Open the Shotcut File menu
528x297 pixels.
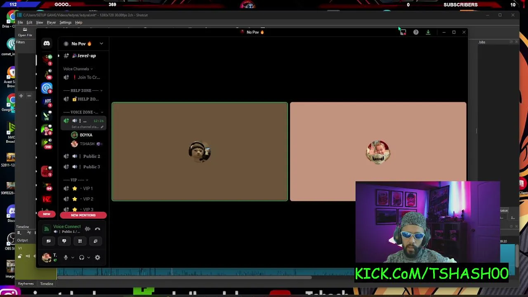[20, 22]
